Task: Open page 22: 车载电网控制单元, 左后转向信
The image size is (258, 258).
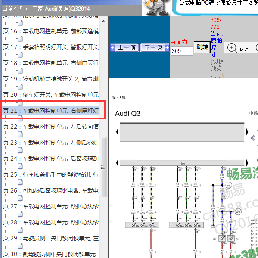Action: tap(51, 127)
